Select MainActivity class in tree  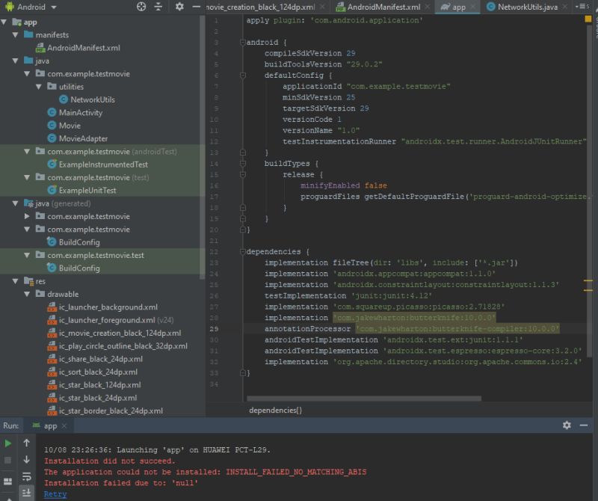[75, 113]
